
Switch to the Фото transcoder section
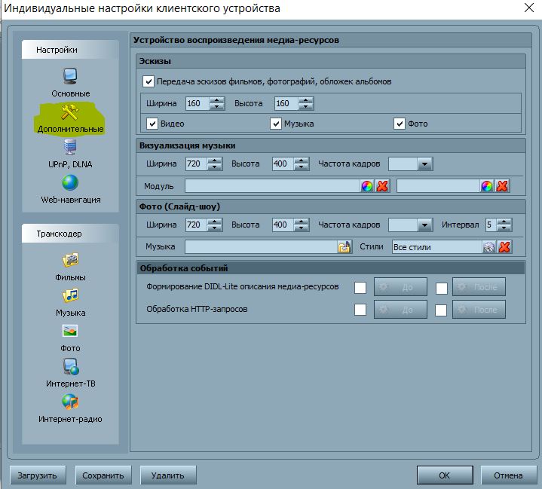71,332
